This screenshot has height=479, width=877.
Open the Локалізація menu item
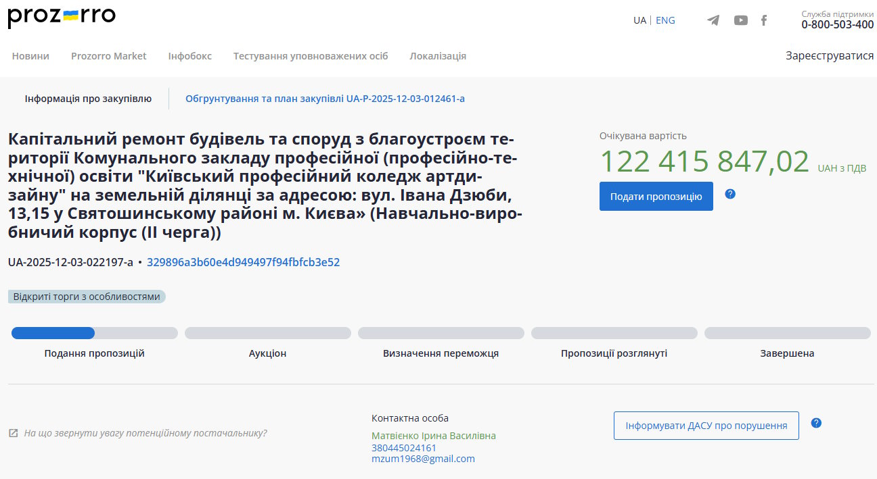pyautogui.click(x=438, y=56)
